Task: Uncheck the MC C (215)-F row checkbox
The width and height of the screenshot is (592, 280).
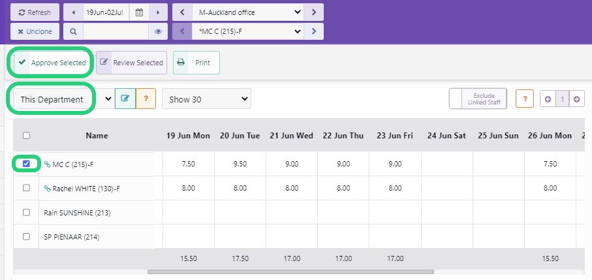Action: (26, 164)
